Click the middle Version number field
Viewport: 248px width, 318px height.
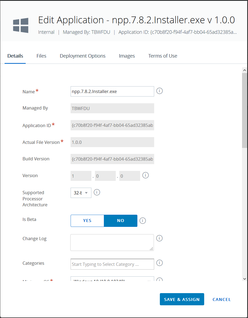[x=105, y=176]
